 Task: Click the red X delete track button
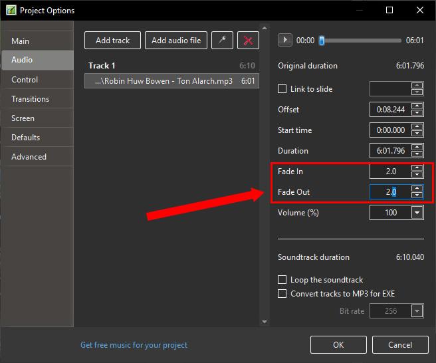pyautogui.click(x=248, y=41)
